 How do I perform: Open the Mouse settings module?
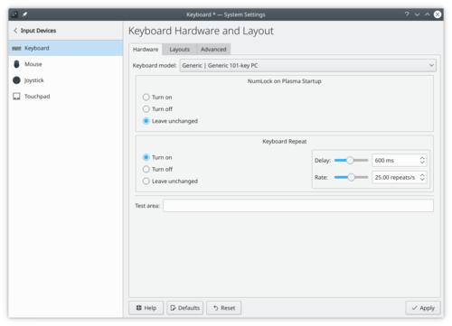coord(65,64)
